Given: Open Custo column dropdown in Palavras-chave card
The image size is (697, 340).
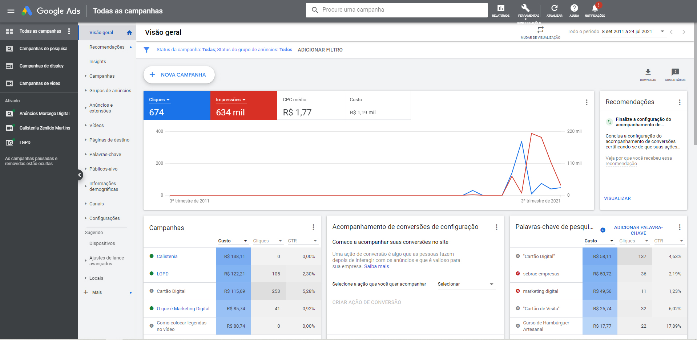Looking at the screenshot, I should pyautogui.click(x=599, y=241).
